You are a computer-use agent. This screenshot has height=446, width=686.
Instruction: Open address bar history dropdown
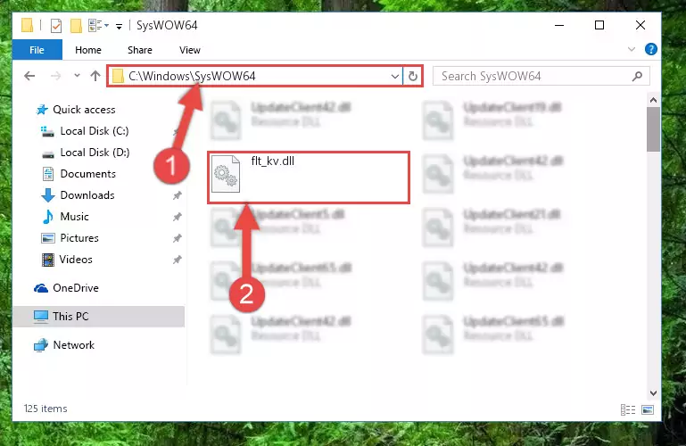(x=394, y=77)
